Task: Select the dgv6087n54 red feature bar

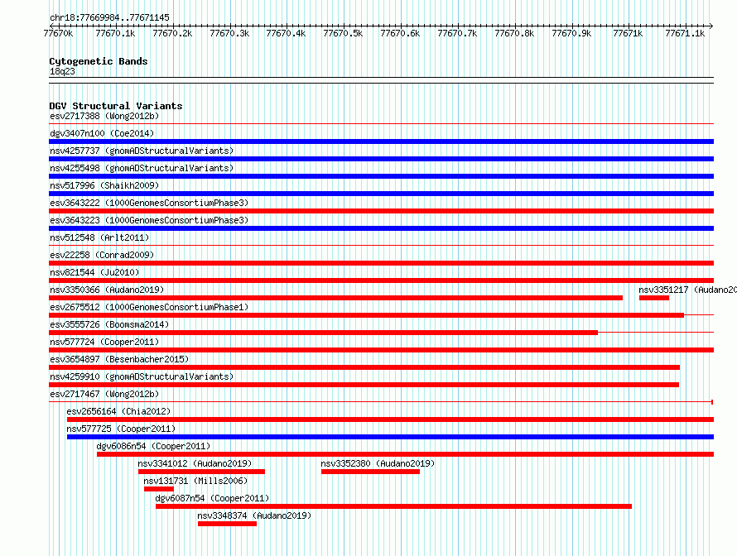Action: tap(393, 506)
